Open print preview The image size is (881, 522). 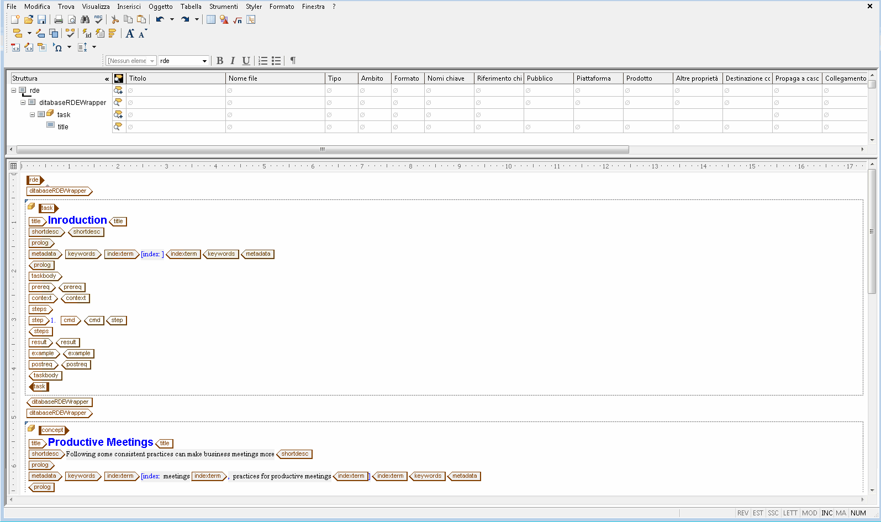tap(72, 19)
